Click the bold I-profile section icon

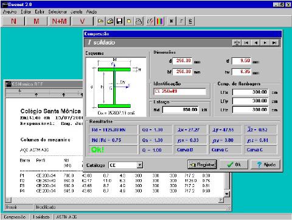[172, 21]
